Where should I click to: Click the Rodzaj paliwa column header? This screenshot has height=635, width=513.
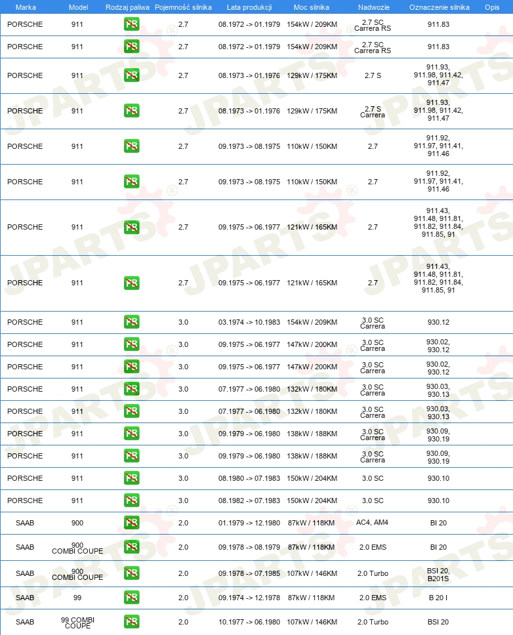click(127, 7)
